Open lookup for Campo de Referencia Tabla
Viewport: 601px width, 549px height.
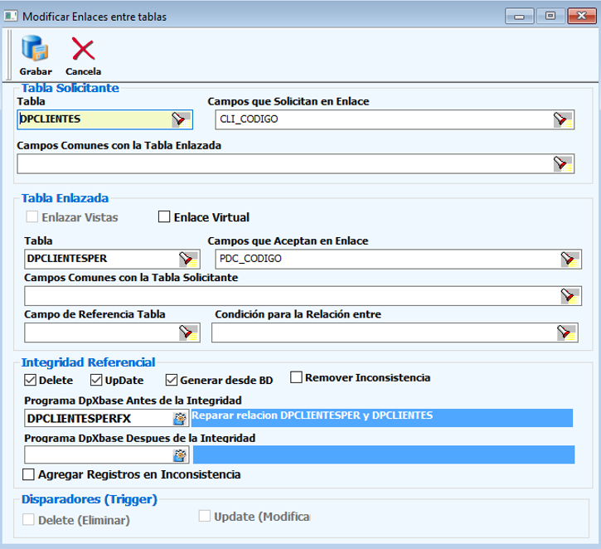coord(187,333)
